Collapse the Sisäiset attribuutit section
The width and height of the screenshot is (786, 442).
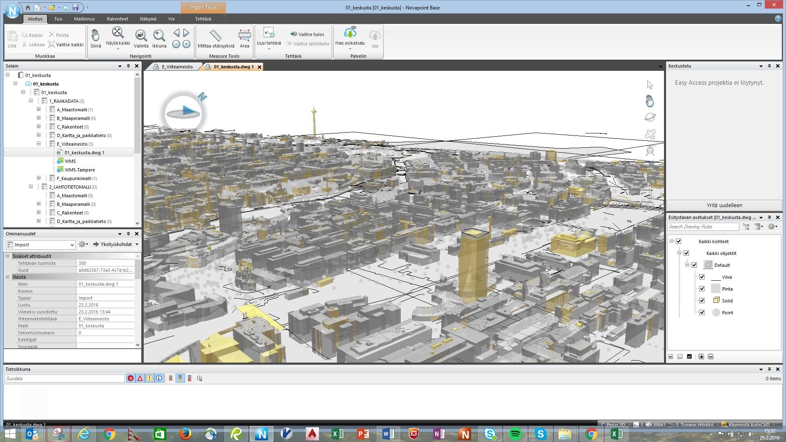(8, 256)
